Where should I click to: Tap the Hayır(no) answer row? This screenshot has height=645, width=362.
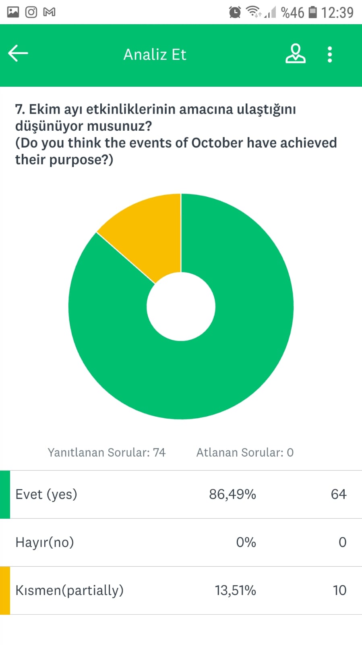coord(181,542)
